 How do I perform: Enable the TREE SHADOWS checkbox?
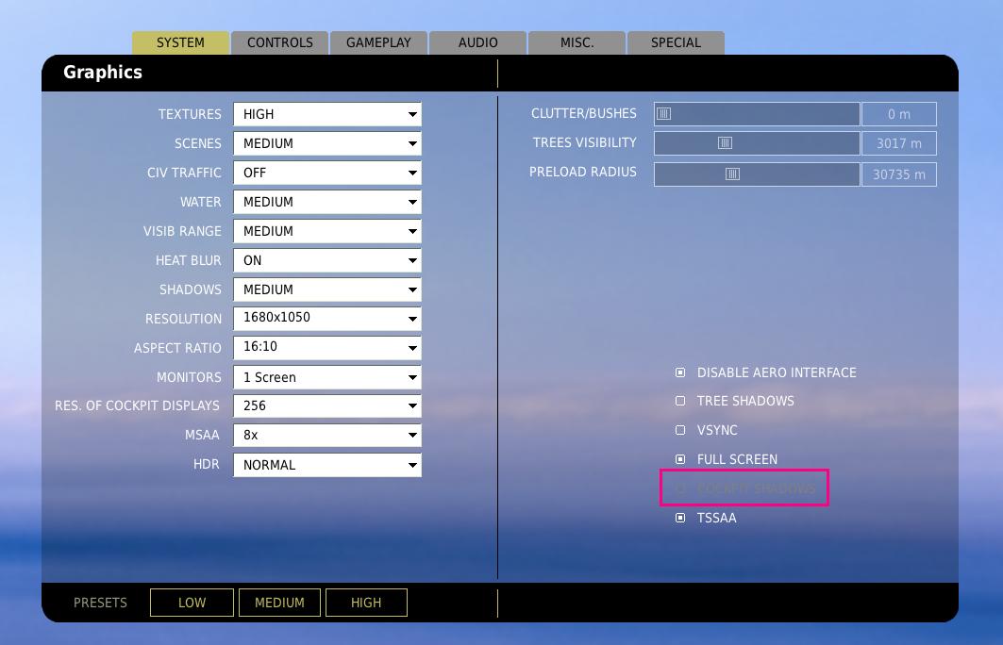[680, 401]
